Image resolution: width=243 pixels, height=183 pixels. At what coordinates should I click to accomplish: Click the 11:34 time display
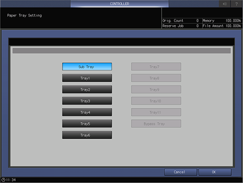click(x=11, y=180)
